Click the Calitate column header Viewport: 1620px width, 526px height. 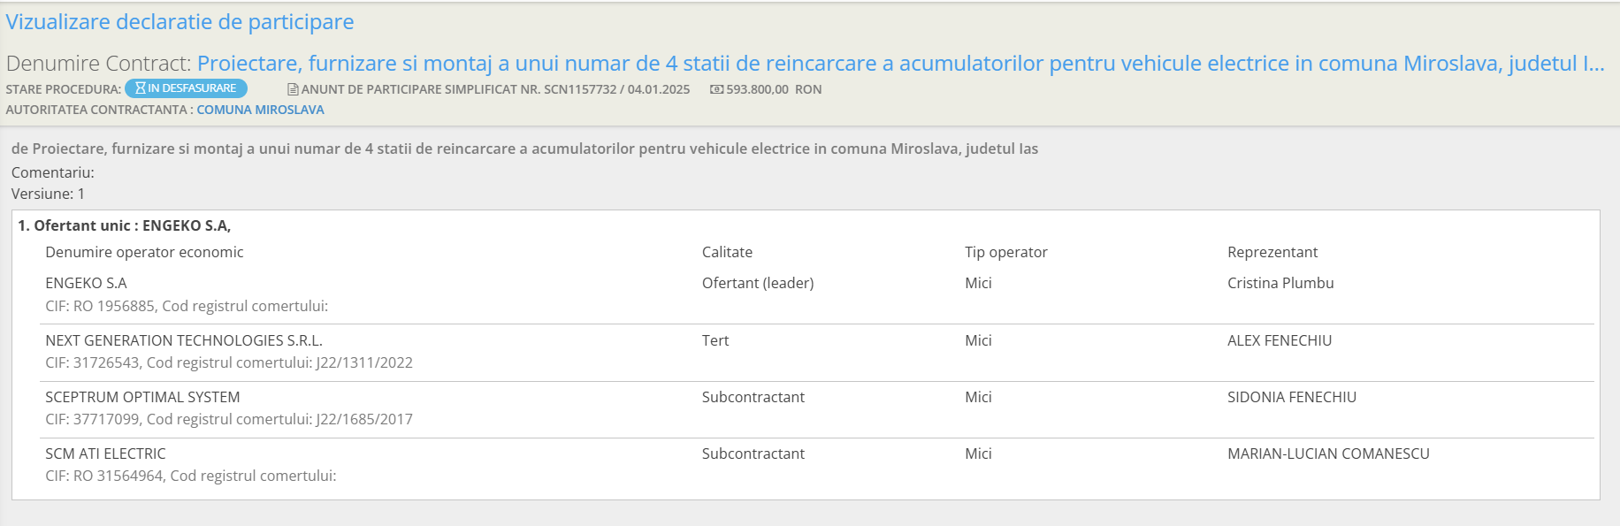tap(727, 252)
